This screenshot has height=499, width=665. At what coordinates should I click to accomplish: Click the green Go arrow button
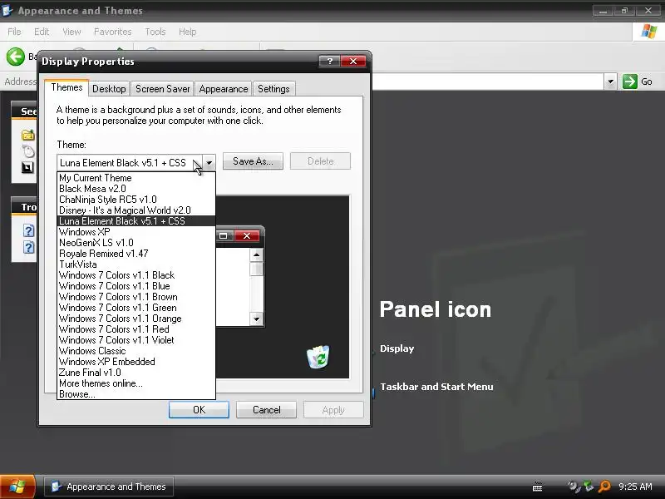click(x=630, y=81)
